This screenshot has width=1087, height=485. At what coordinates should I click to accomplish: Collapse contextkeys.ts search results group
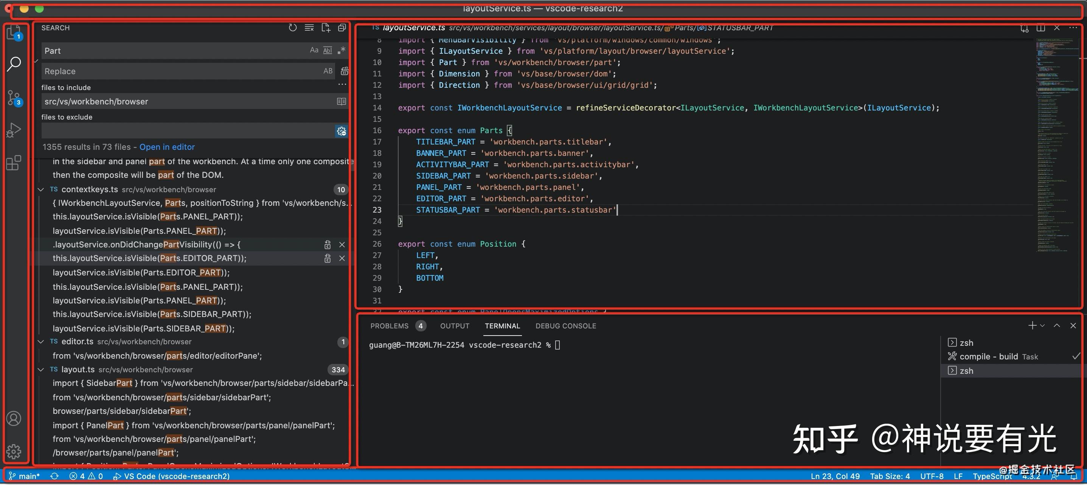pos(41,190)
